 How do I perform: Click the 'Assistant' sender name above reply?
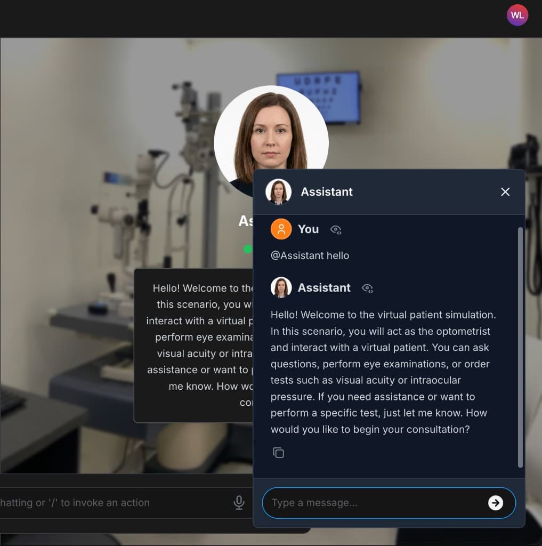(x=324, y=287)
